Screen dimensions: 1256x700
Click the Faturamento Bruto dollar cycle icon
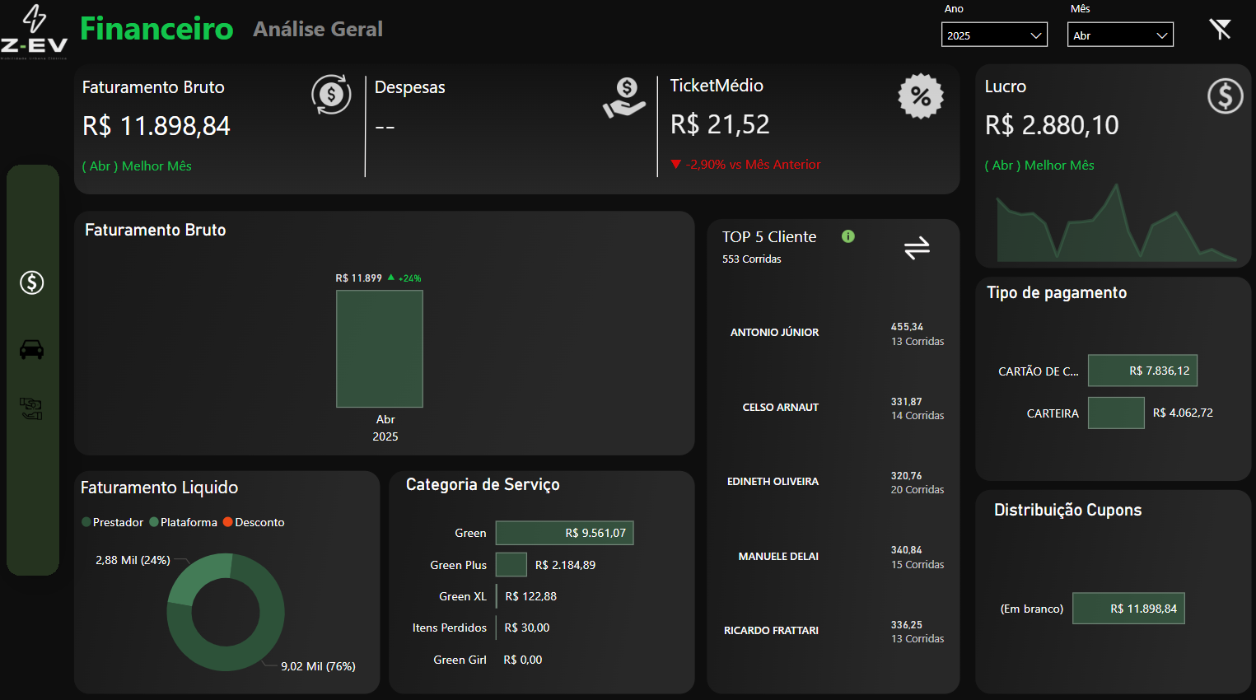[331, 95]
